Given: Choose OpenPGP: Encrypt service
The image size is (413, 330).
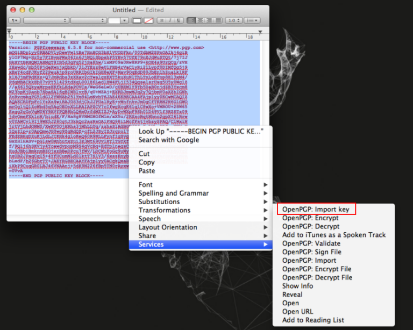Looking at the screenshot, I should 333,218.
